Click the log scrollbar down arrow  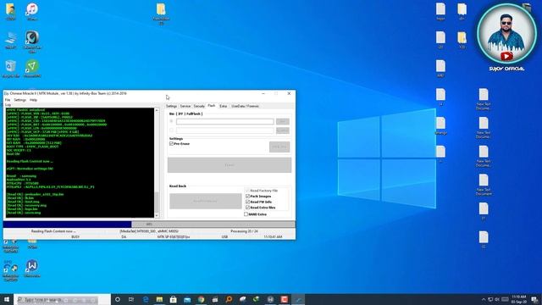click(157, 215)
